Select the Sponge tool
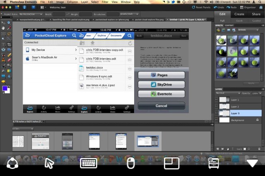 click(3, 81)
